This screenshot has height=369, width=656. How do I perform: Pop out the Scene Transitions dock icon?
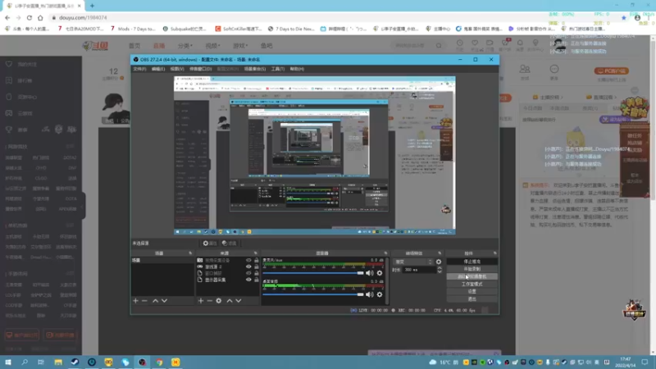[x=440, y=253]
